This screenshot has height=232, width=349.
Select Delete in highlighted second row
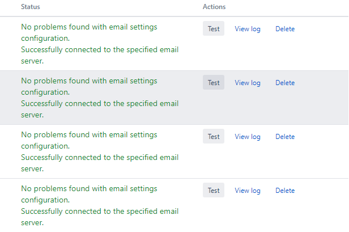coord(285,83)
